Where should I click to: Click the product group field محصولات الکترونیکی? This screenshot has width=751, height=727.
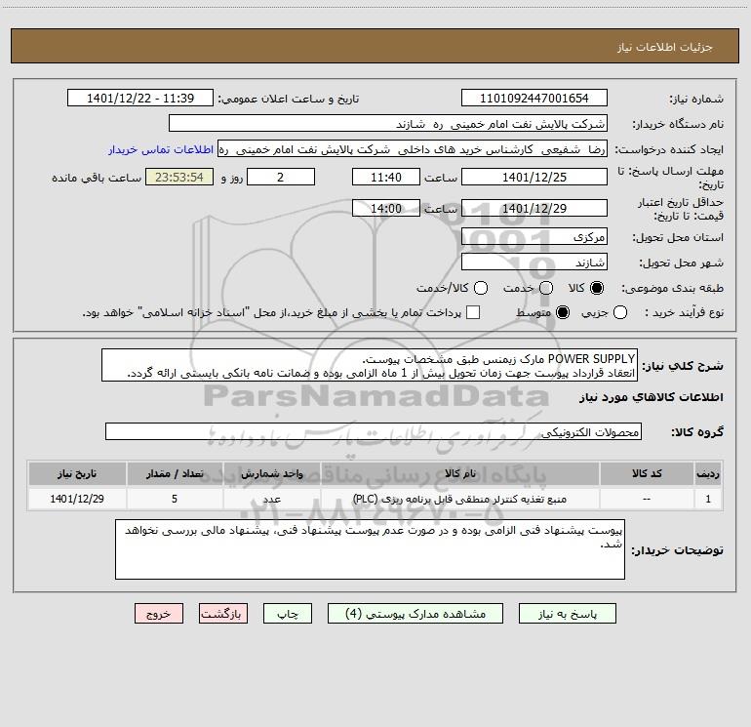[x=374, y=431]
